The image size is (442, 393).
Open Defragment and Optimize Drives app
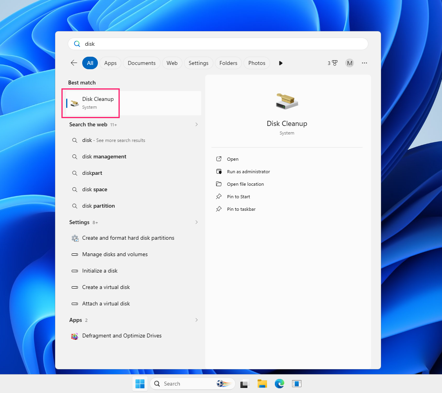[x=134, y=336]
